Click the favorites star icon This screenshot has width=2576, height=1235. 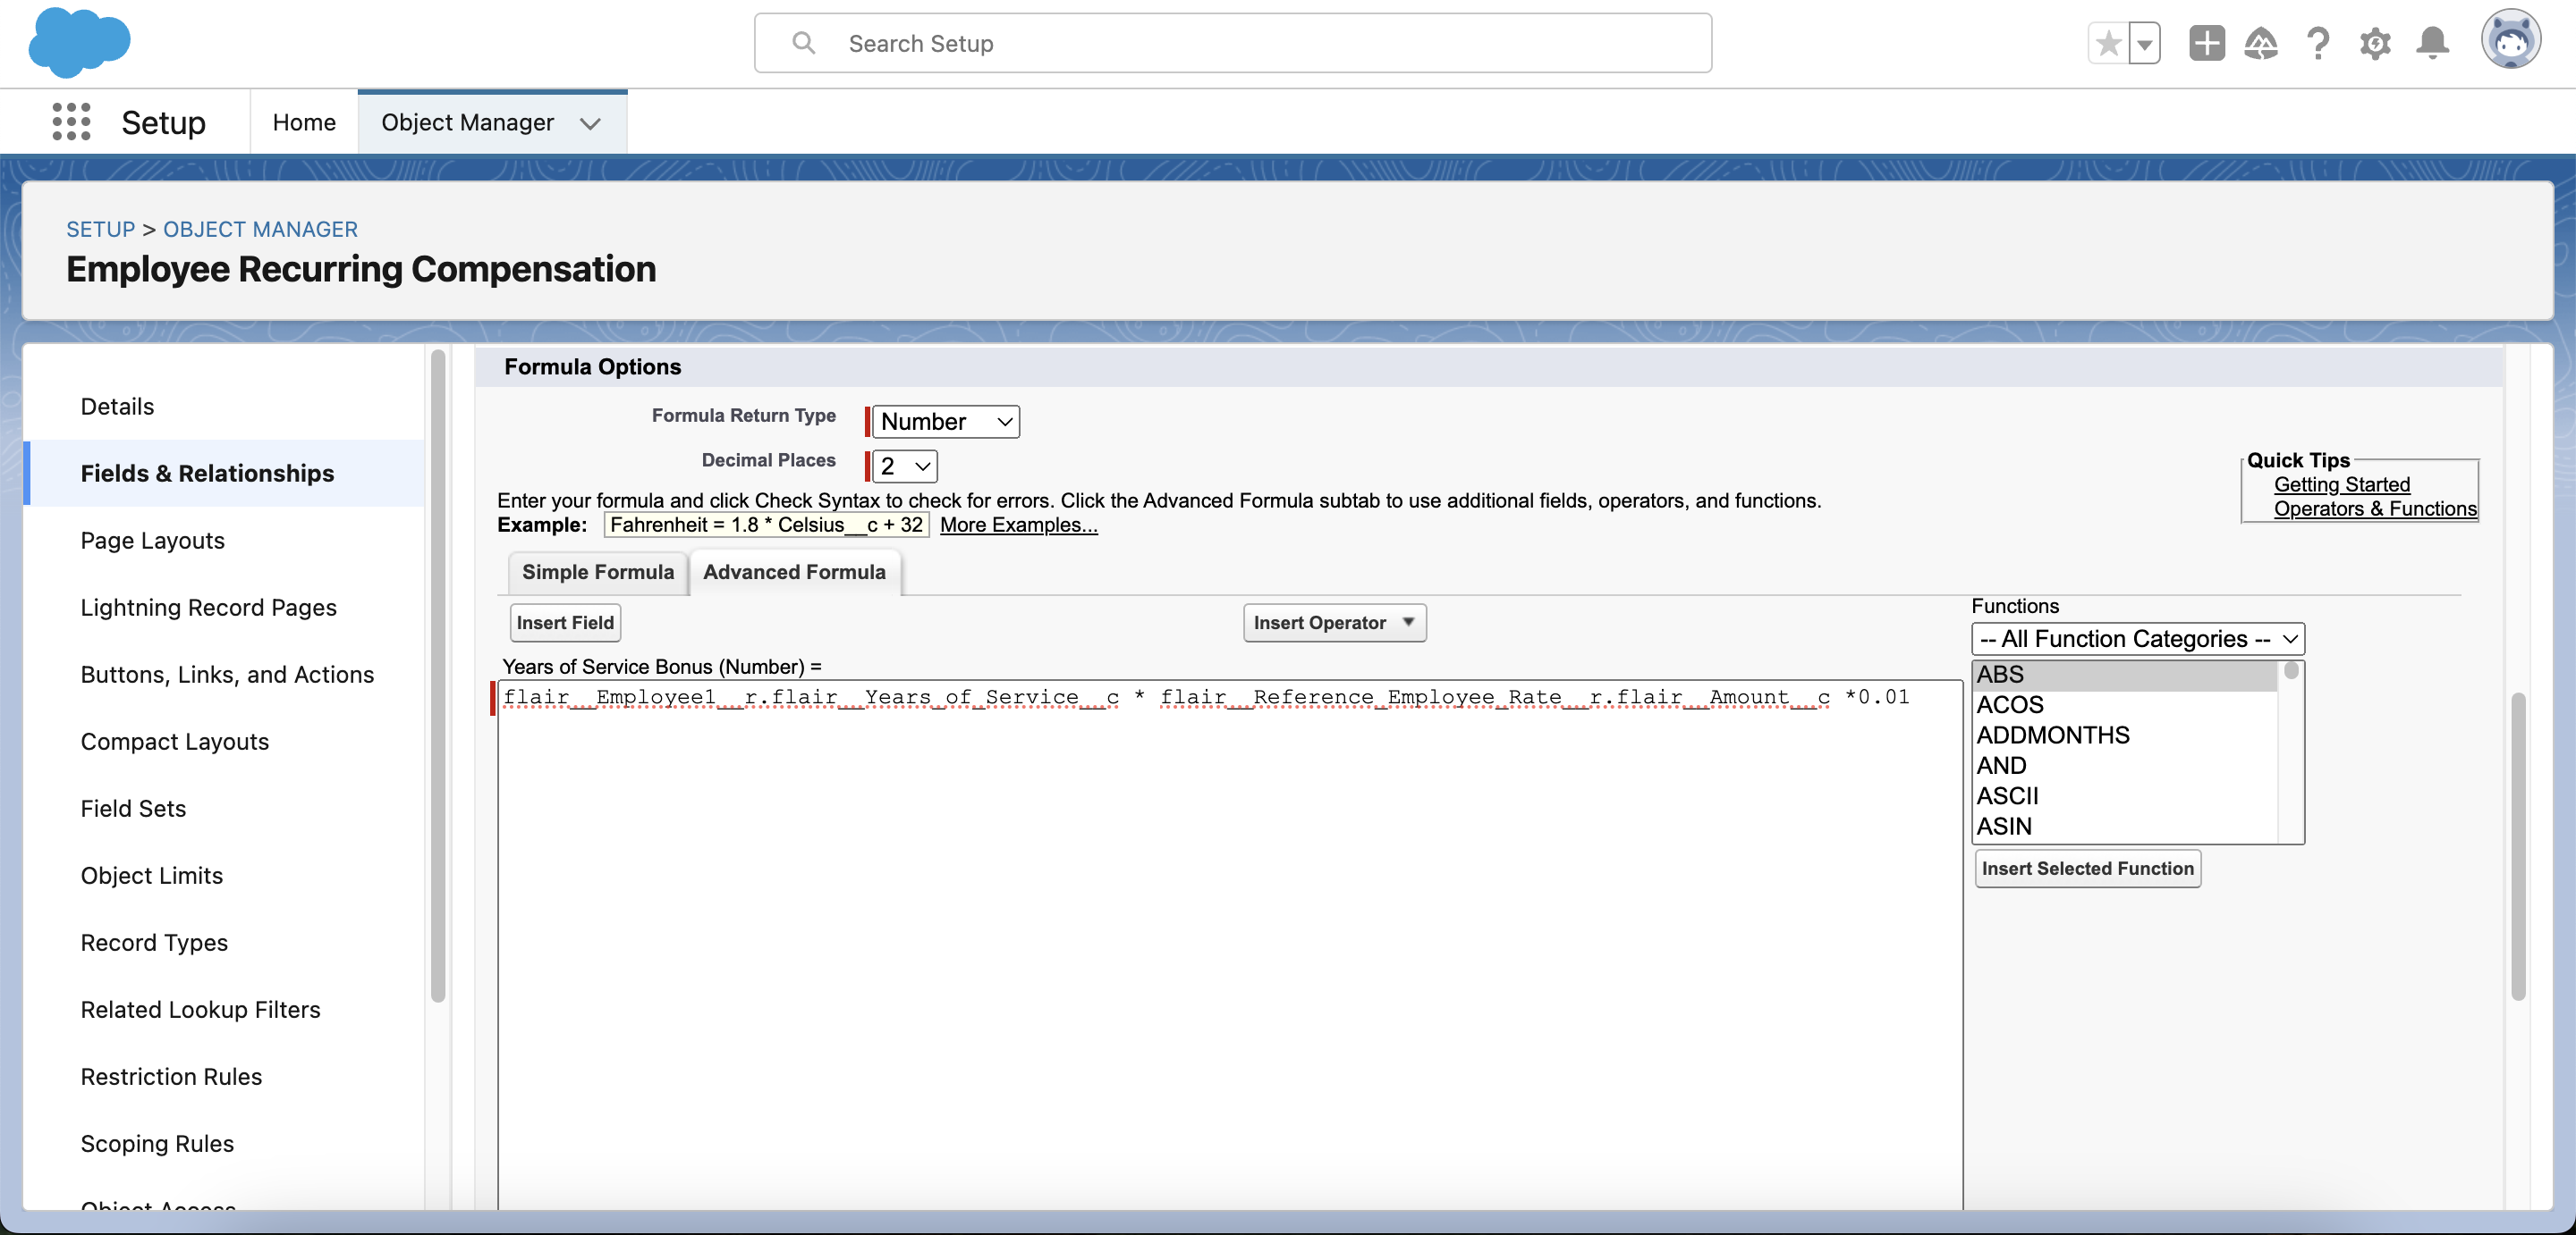pyautogui.click(x=2108, y=44)
